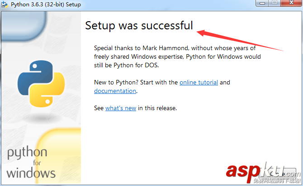Click the red arrow annotation
This screenshot has height=186, width=303.
[x=240, y=40]
